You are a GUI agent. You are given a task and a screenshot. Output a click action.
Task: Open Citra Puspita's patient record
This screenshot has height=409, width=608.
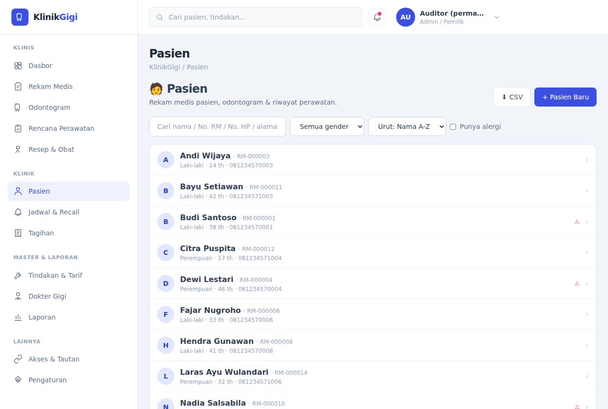(x=373, y=253)
